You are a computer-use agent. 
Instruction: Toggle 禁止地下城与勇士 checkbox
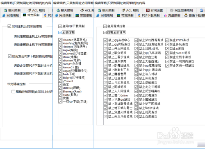tap(105, 108)
